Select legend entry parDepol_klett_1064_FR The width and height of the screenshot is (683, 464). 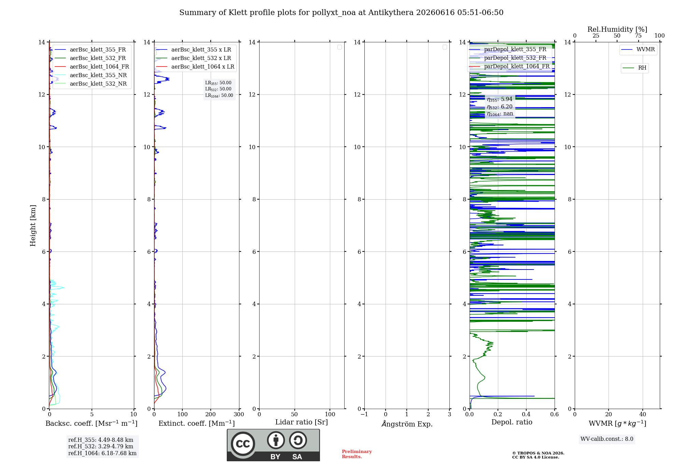pyautogui.click(x=510, y=66)
